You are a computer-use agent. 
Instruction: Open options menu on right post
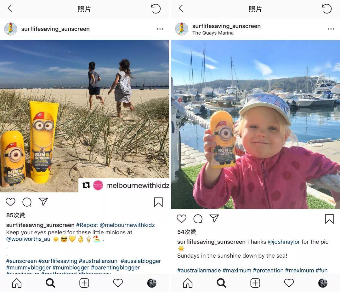(331, 29)
